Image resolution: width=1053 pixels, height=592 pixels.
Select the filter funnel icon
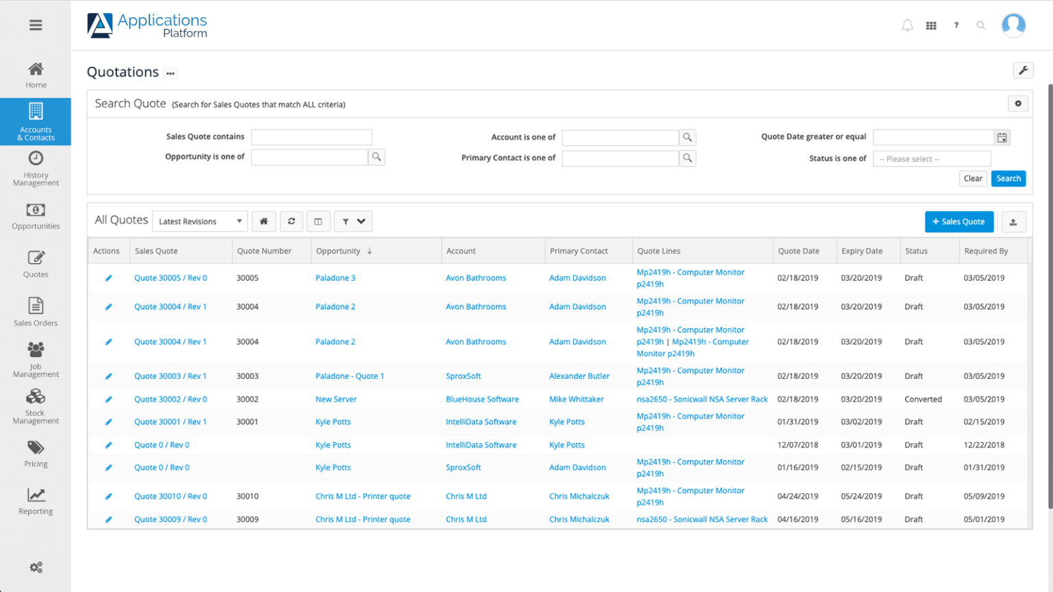point(347,221)
